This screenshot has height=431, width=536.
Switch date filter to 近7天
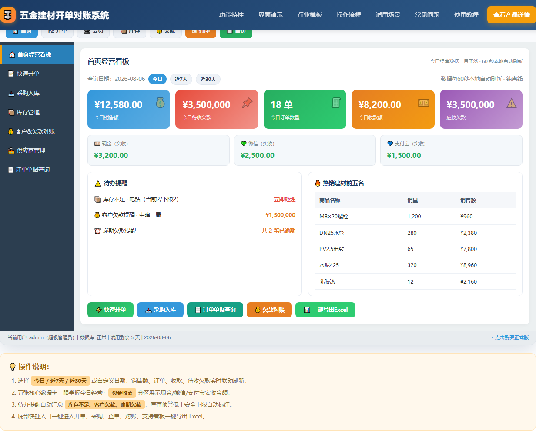click(181, 79)
